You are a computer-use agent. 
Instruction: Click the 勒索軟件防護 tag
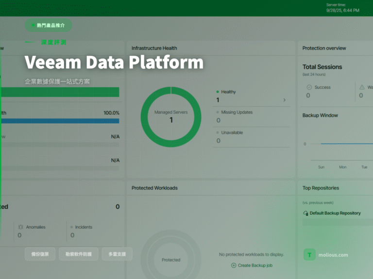click(x=79, y=254)
